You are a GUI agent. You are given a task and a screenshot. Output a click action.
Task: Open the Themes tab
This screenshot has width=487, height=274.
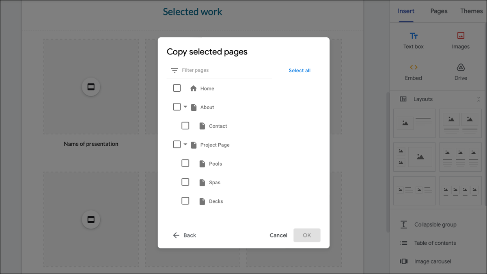point(471,11)
